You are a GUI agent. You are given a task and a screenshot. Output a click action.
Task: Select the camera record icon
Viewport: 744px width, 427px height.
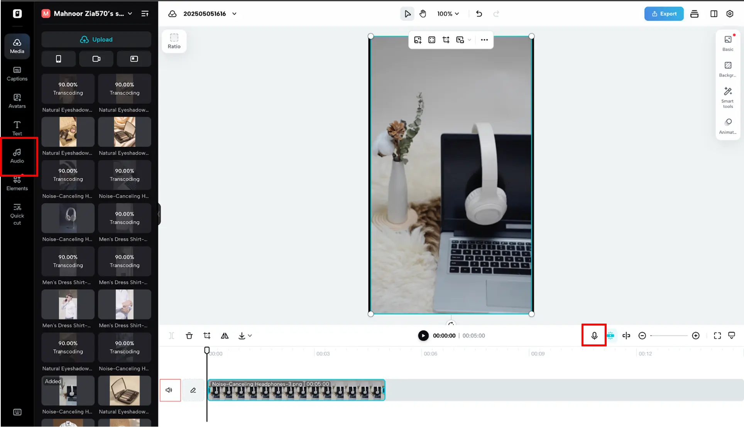click(x=96, y=59)
